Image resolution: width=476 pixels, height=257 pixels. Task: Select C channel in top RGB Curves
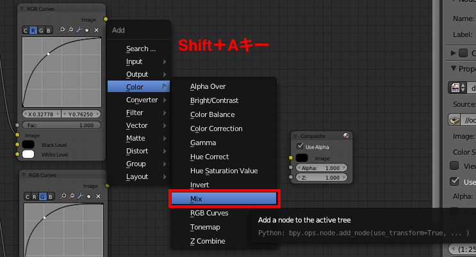tap(26, 30)
